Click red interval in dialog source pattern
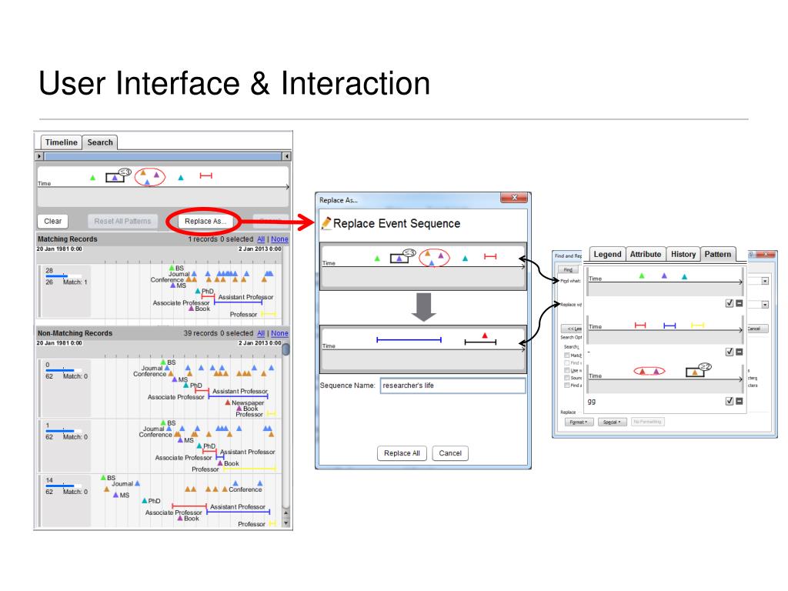Viewport: 788px width, 591px height. [x=490, y=256]
